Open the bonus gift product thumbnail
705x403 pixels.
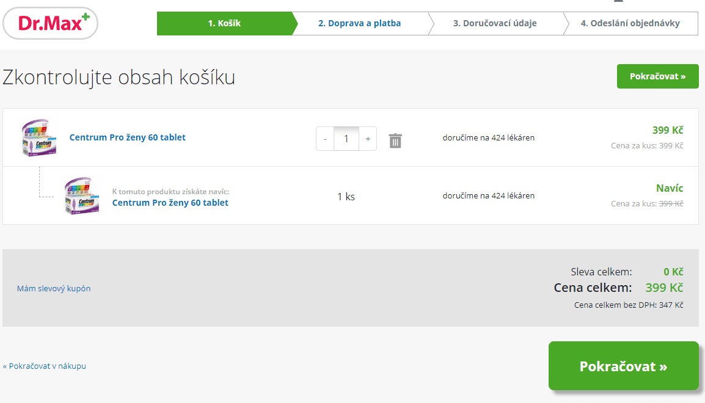[81, 195]
